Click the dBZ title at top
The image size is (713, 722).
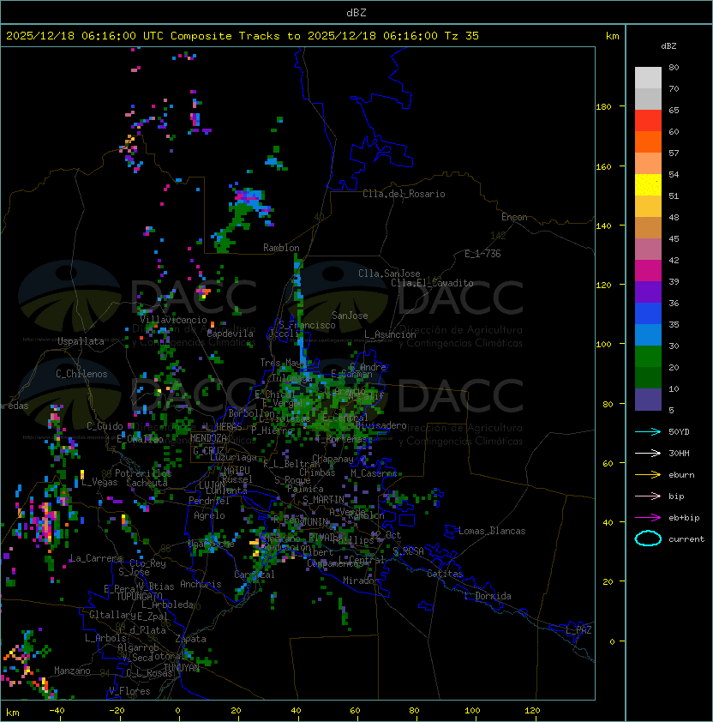click(356, 13)
